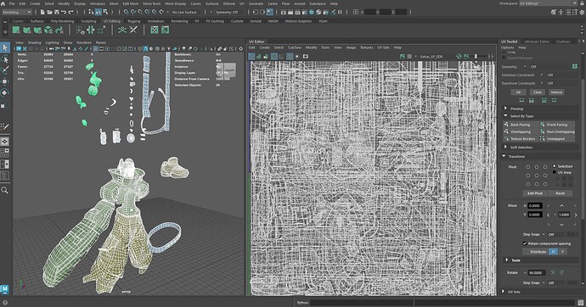Toggle the Distribute V button

pyautogui.click(x=562, y=252)
